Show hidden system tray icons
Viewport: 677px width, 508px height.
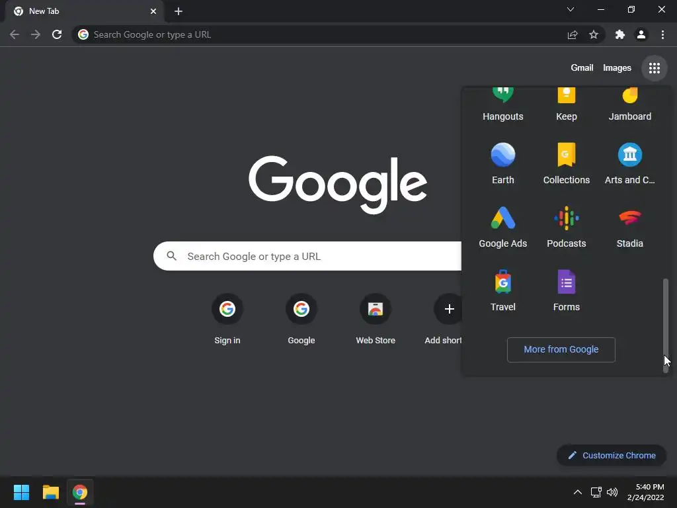pyautogui.click(x=577, y=492)
